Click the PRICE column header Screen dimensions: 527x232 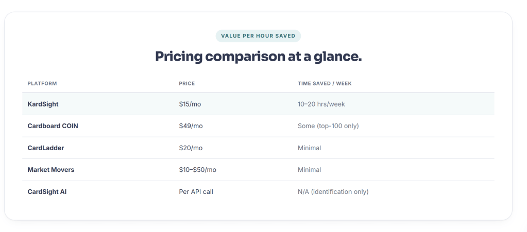(187, 84)
